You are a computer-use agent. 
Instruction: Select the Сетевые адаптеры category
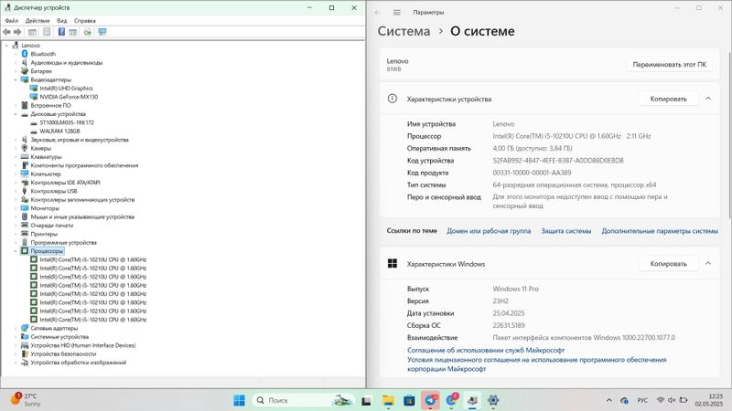tap(54, 328)
